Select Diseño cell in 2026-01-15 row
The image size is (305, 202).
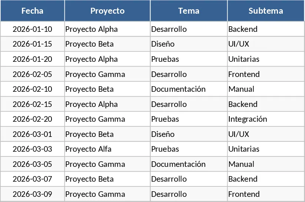pos(189,44)
